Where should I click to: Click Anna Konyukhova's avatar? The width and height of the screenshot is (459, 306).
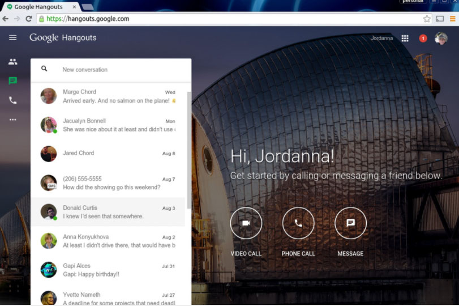(x=49, y=241)
